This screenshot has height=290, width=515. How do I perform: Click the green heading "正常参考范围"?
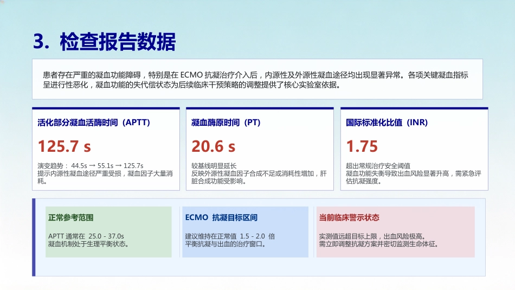(x=70, y=217)
